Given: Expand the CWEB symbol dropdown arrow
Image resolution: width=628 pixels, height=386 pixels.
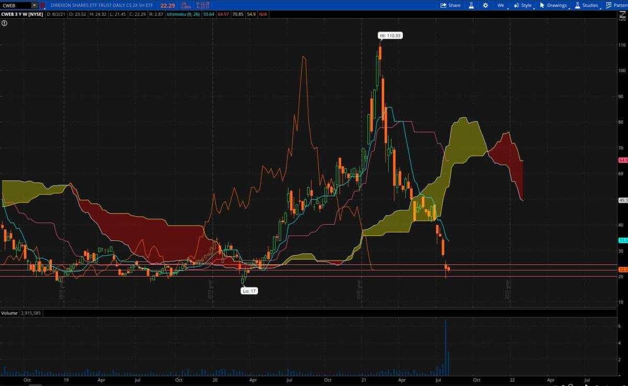Looking at the screenshot, I should tap(35, 5).
